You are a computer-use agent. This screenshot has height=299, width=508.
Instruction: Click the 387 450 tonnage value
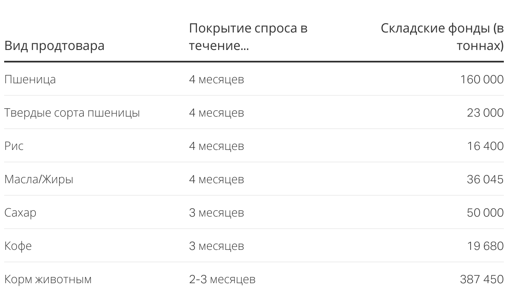[x=482, y=279]
